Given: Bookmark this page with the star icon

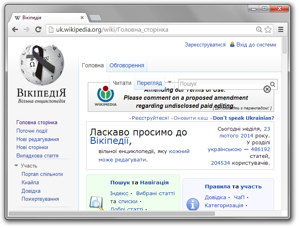Looking at the screenshot, I should pos(268,30).
